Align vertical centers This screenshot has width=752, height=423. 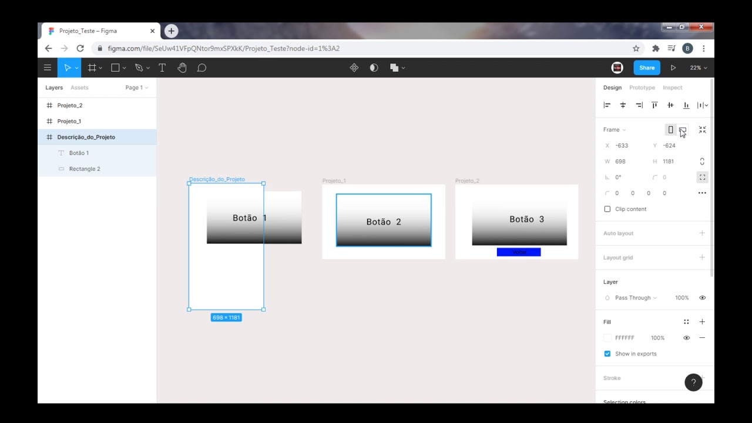(x=670, y=105)
